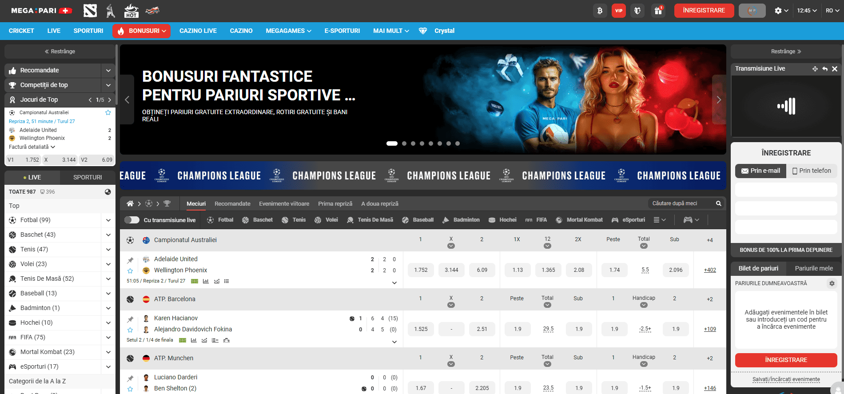Open Salvați/Încărcați evenimente link
844x394 pixels.
click(x=786, y=379)
